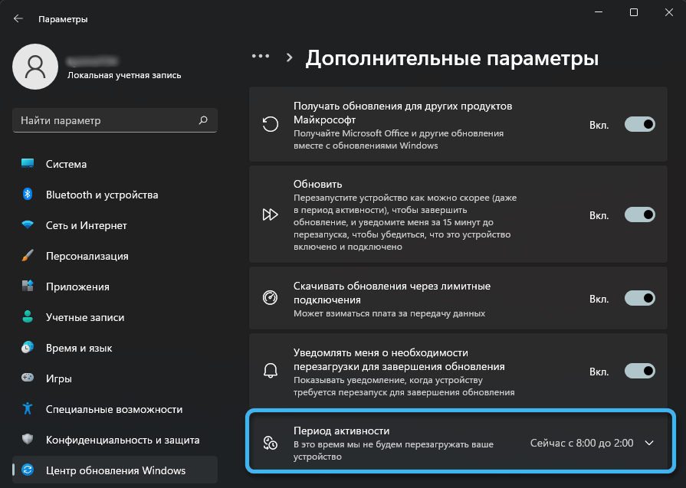
Task: Toggle updates for other Microsoft products
Action: pos(640,124)
